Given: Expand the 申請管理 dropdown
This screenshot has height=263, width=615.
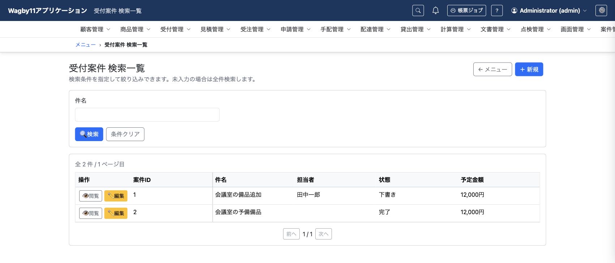Looking at the screenshot, I should pos(295,29).
